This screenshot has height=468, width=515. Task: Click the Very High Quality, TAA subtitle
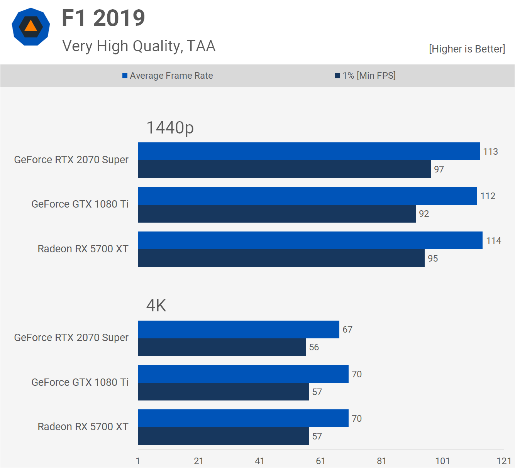pos(139,46)
